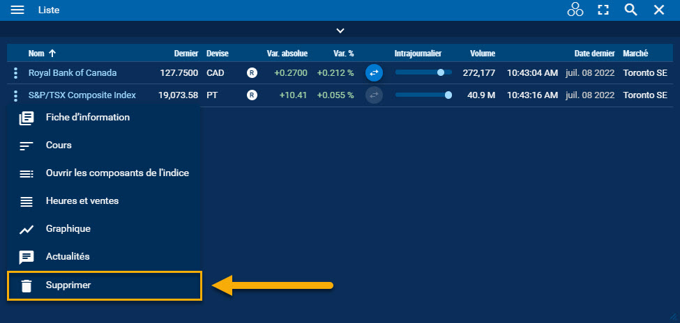The image size is (680, 323).
Task: Select Ouvrir les composants de l'indice
Action: click(x=117, y=173)
